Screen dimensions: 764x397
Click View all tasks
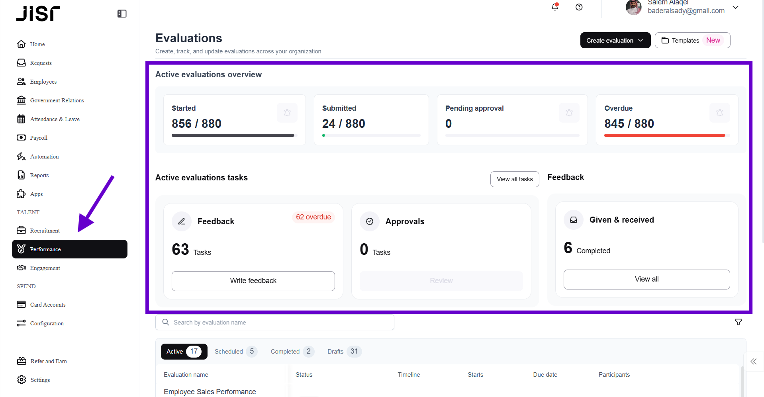(x=514, y=179)
